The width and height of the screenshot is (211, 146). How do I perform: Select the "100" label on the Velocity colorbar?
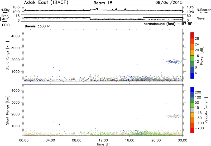click(198, 98)
